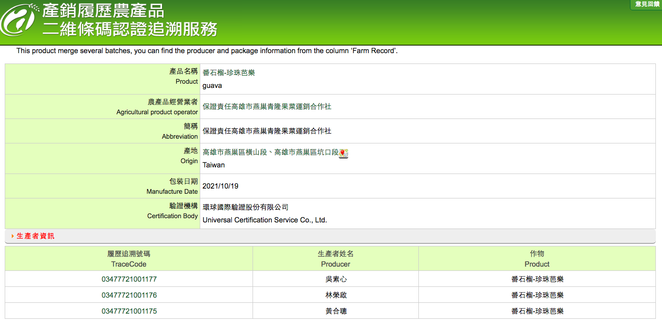This screenshot has width=662, height=324.
Task: Expand the 生產者資訊 section arrow
Action: click(x=13, y=236)
